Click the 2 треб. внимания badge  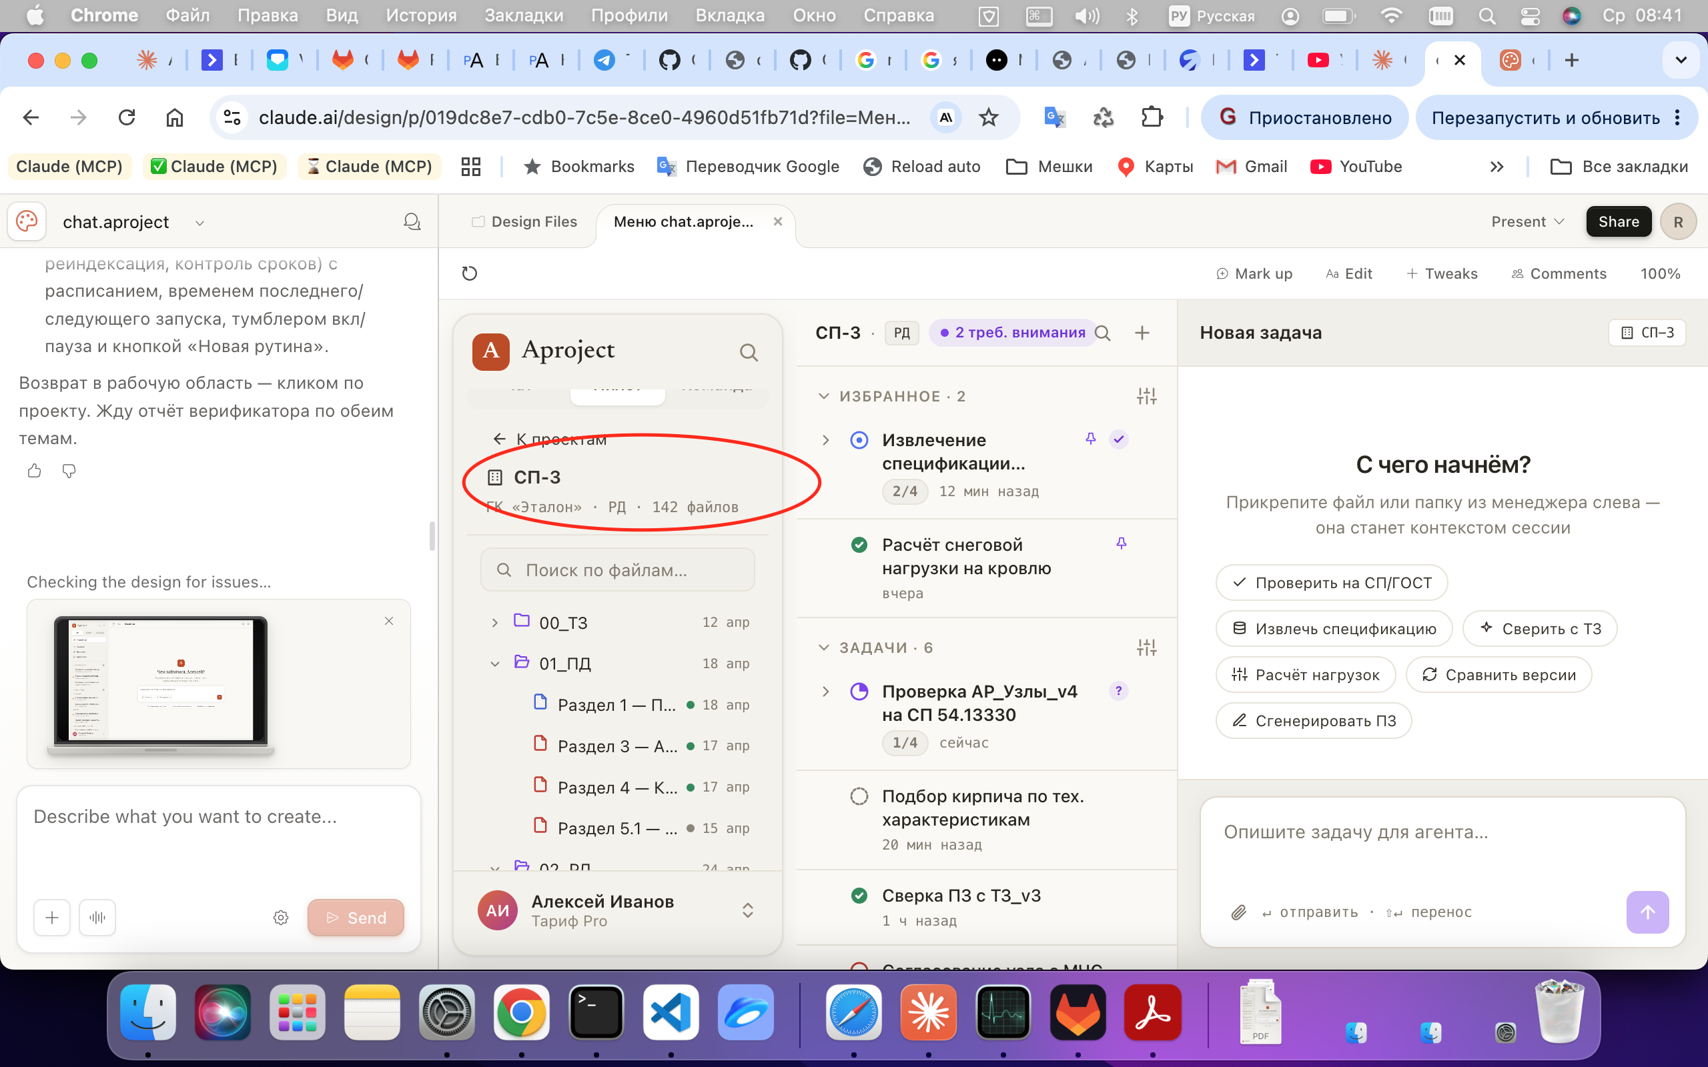pos(1013,333)
